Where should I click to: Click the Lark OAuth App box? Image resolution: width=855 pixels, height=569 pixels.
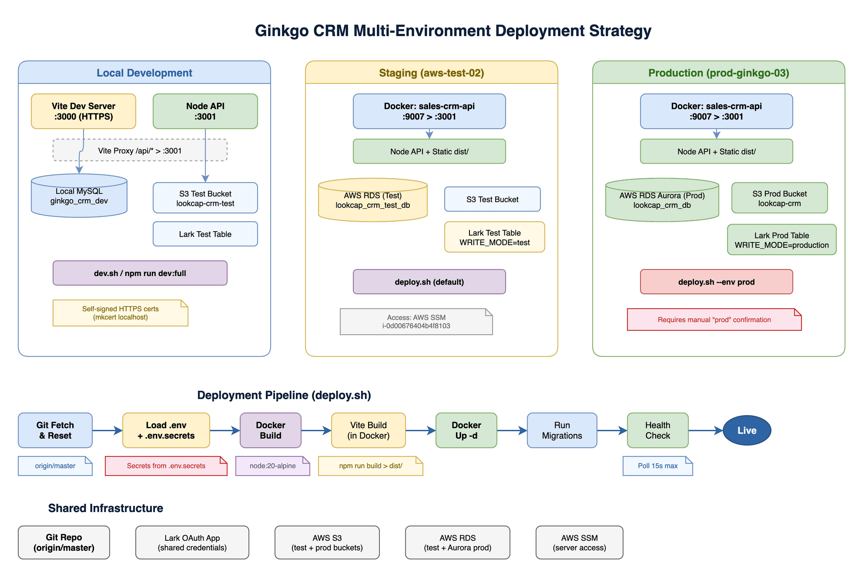[192, 542]
